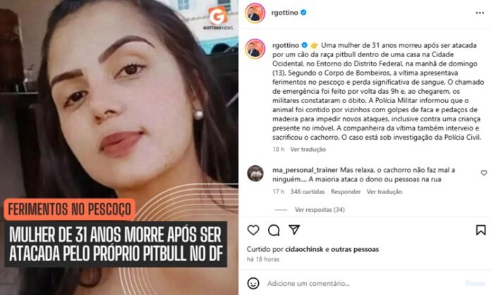Click the rgottino header profile picture
The image size is (491, 295).
[x=255, y=13]
